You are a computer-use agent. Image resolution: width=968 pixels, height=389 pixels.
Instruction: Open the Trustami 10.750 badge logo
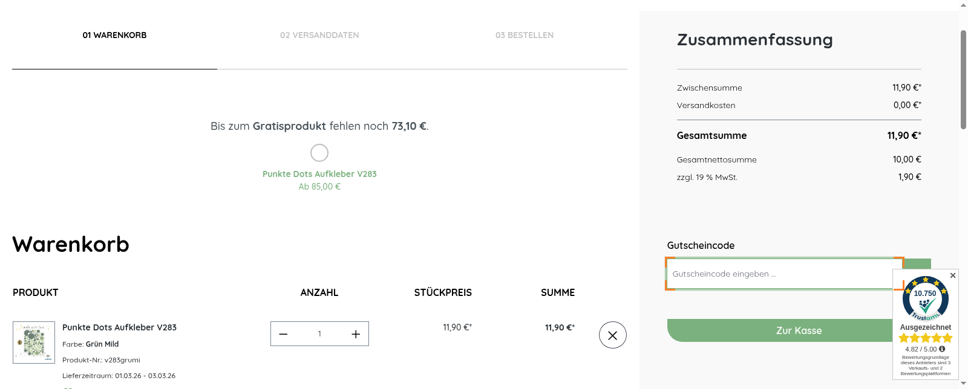pyautogui.click(x=925, y=298)
